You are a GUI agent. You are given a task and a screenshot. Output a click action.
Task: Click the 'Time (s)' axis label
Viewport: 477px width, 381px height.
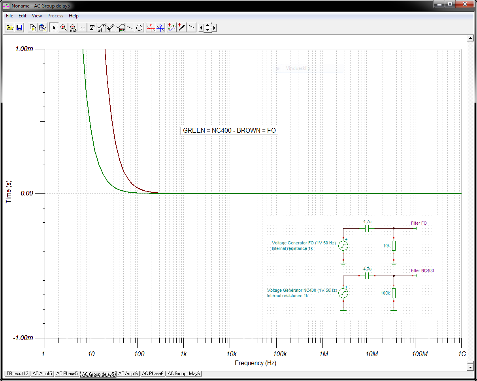point(9,191)
